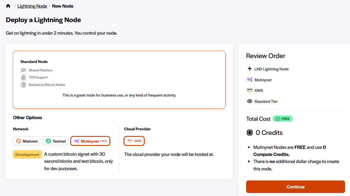Click the compute credits icon beside 0 Credits
This screenshot has height=196, width=350.
(249, 132)
